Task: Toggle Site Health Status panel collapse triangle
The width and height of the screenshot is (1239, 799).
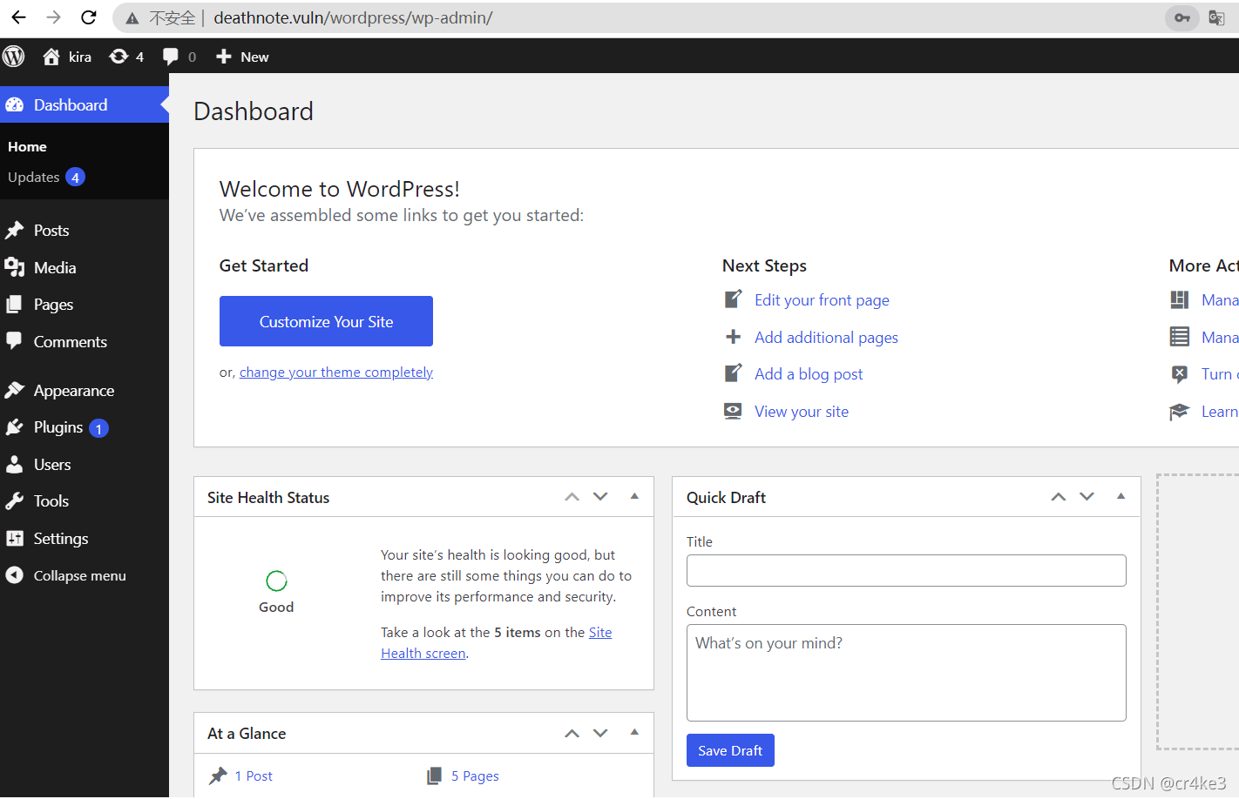Action: [x=634, y=496]
